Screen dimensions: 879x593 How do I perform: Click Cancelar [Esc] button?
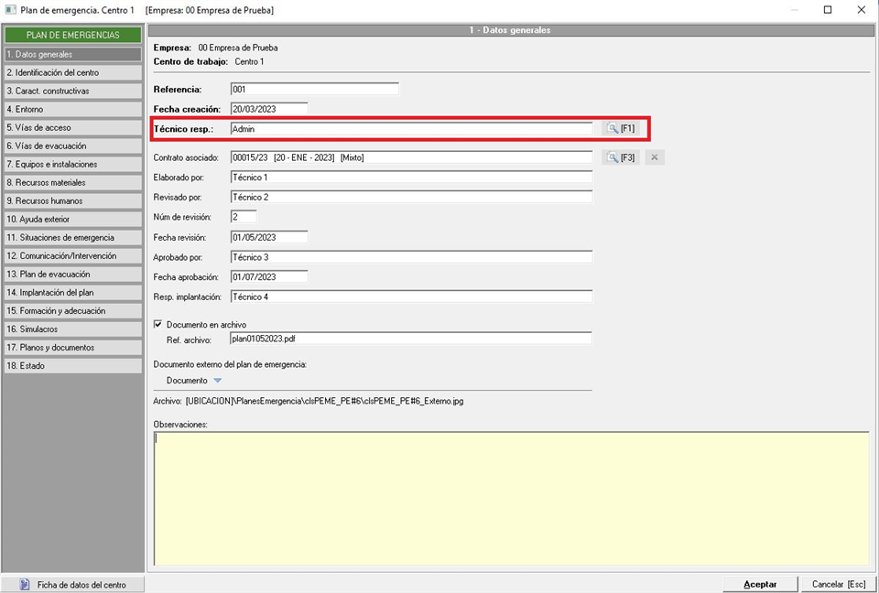click(x=838, y=584)
